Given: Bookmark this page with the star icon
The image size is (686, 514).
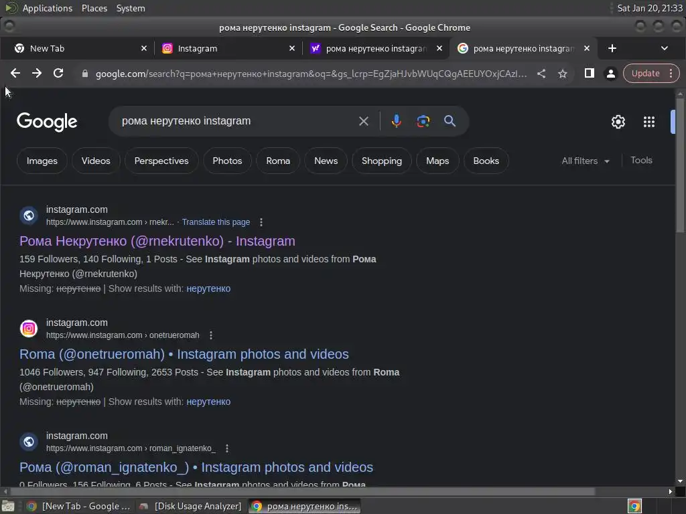Looking at the screenshot, I should (x=563, y=74).
